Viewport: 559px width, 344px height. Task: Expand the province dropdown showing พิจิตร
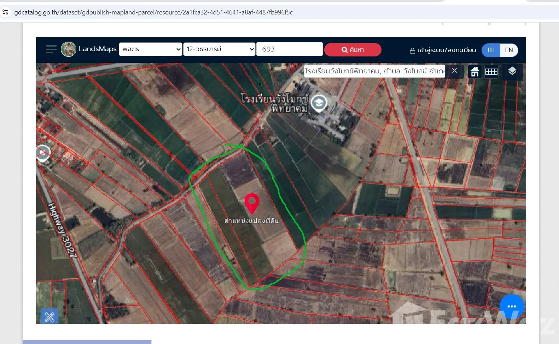coord(150,49)
